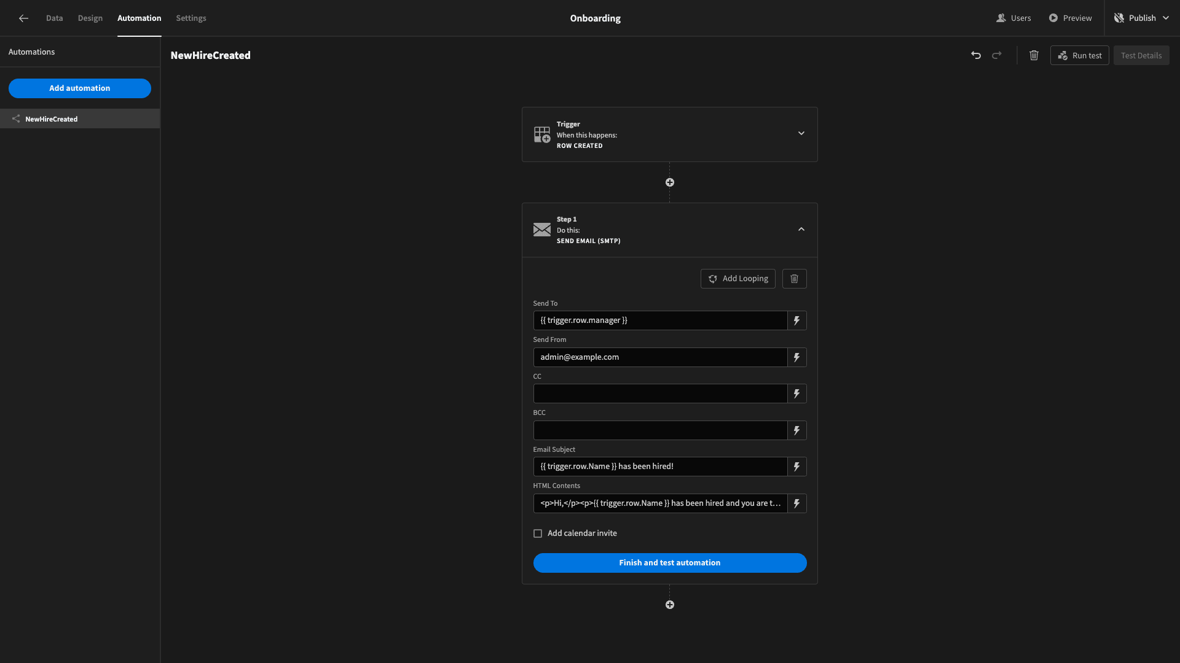Open Test Details

tap(1141, 55)
